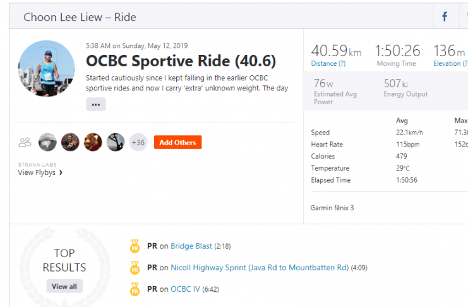The image size is (468, 307).
Task: Click the PR medal icon beside Bridge Blast
Action: (x=135, y=246)
